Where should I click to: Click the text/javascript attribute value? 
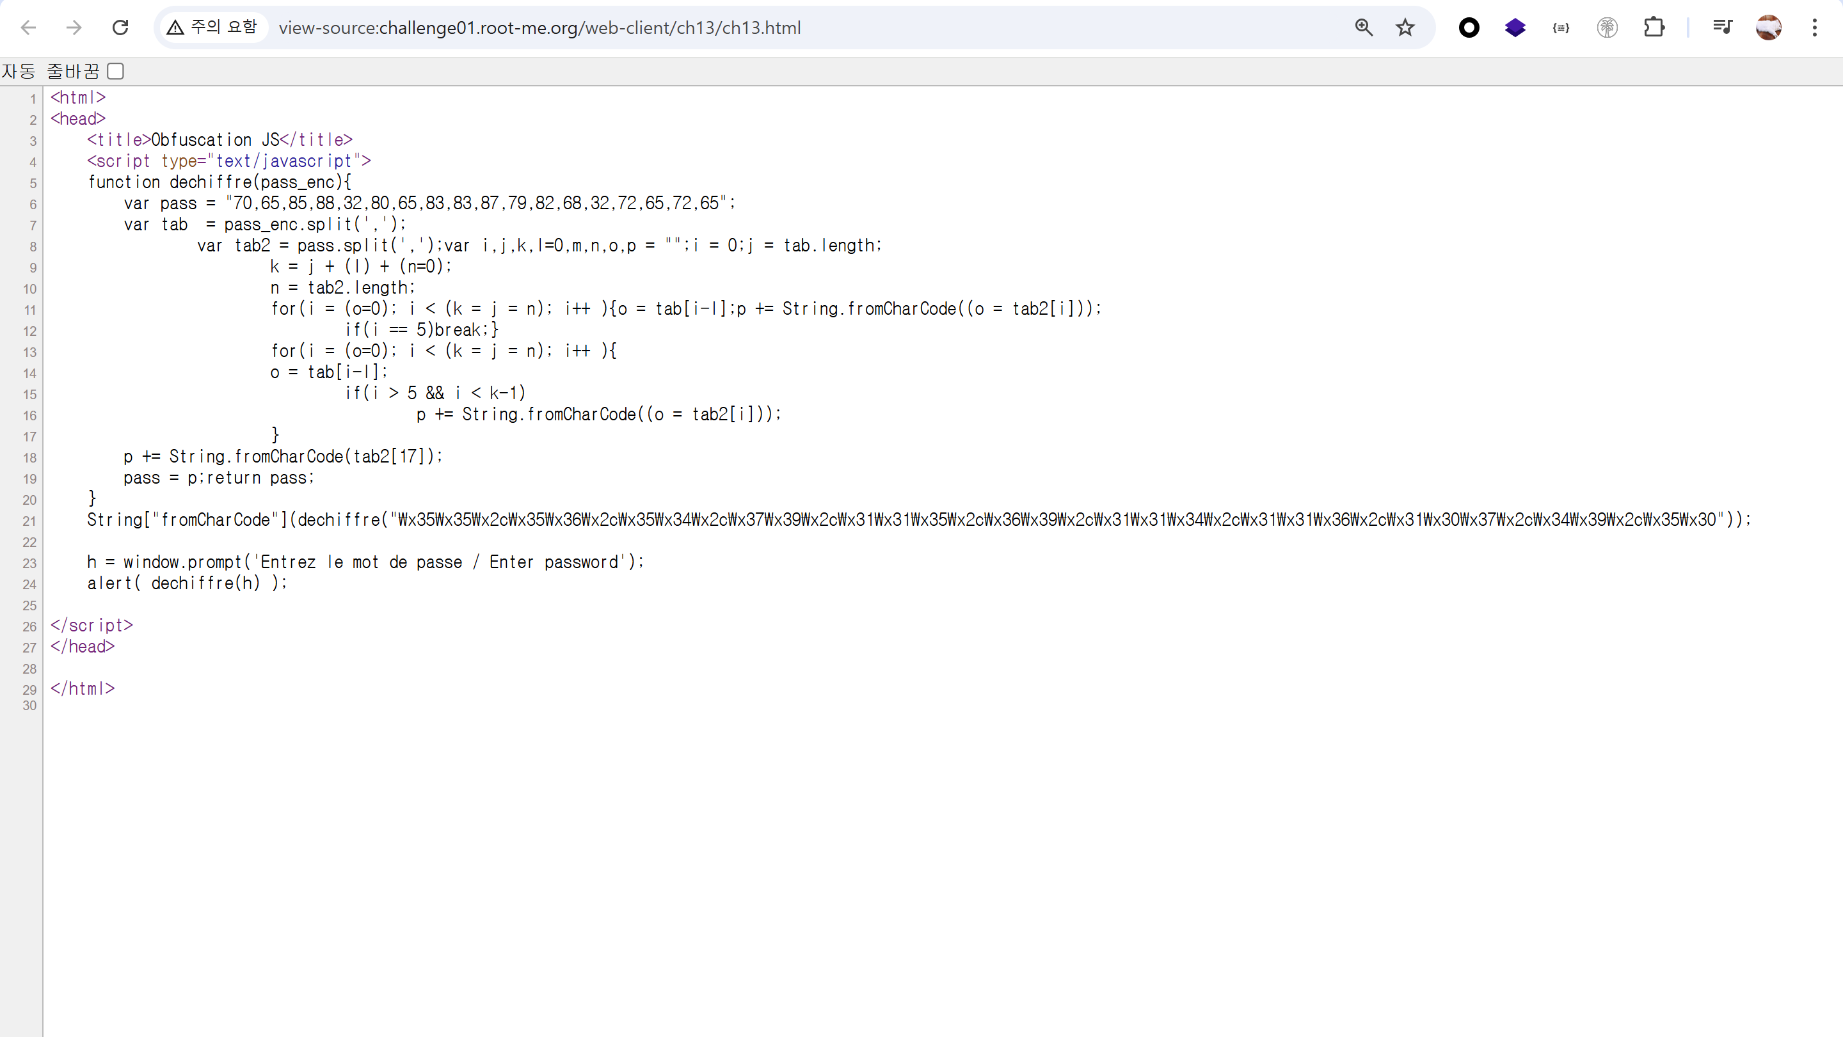[x=283, y=162]
